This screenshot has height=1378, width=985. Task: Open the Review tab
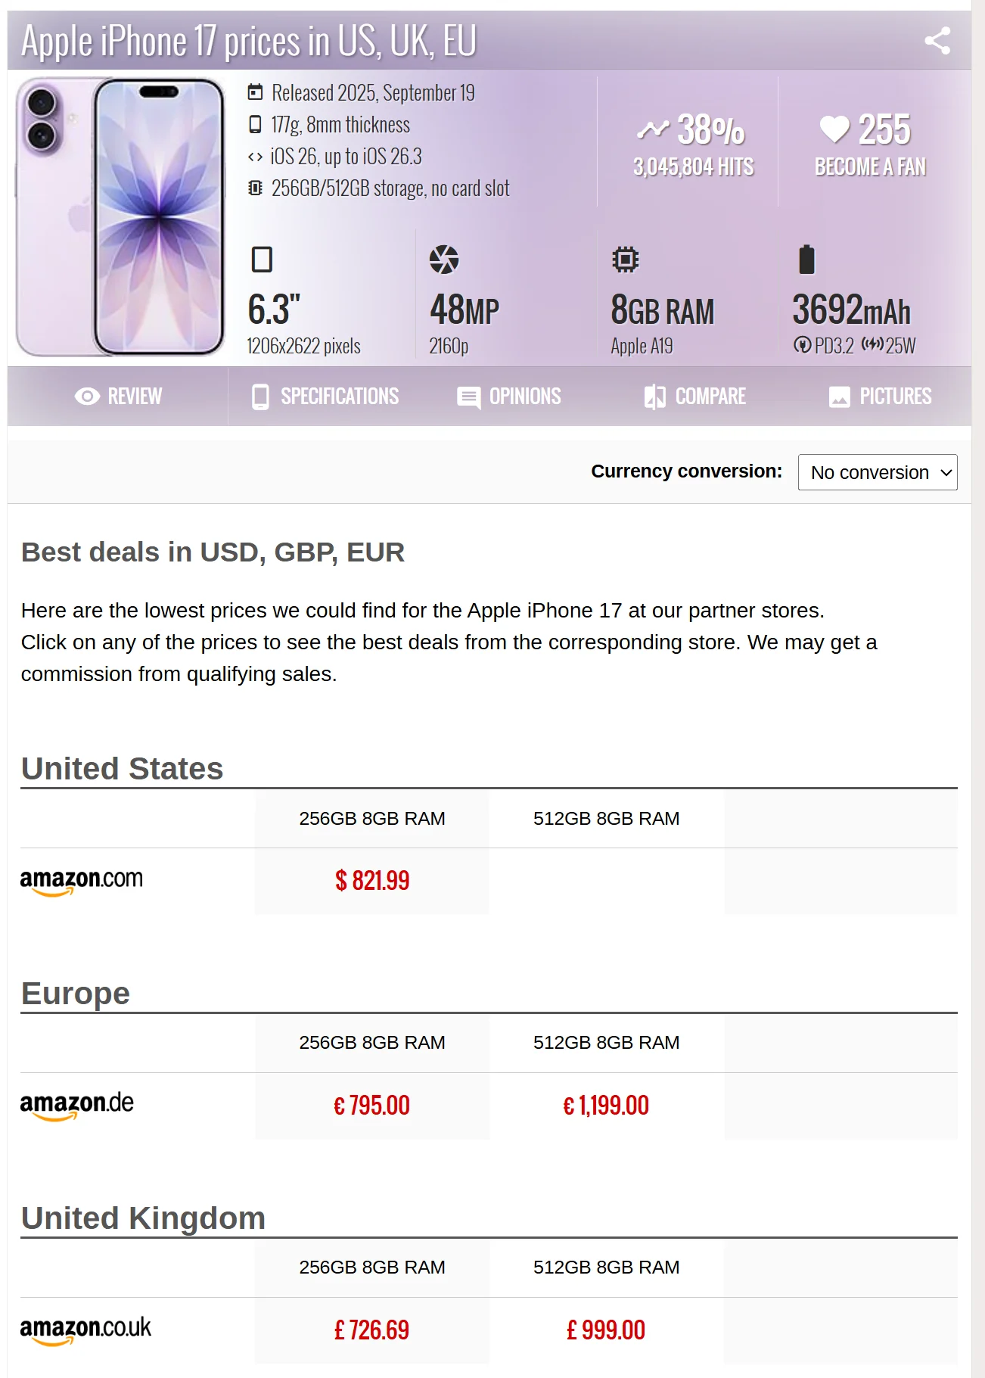click(x=119, y=397)
